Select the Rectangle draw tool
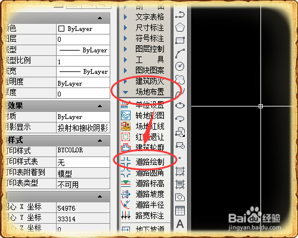Screen dimensions: 298x238 pos(180,40)
